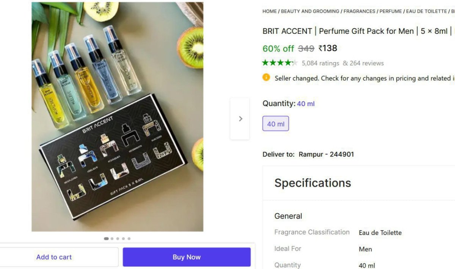Click the next image arrow chevron
455x269 pixels.
[240, 119]
